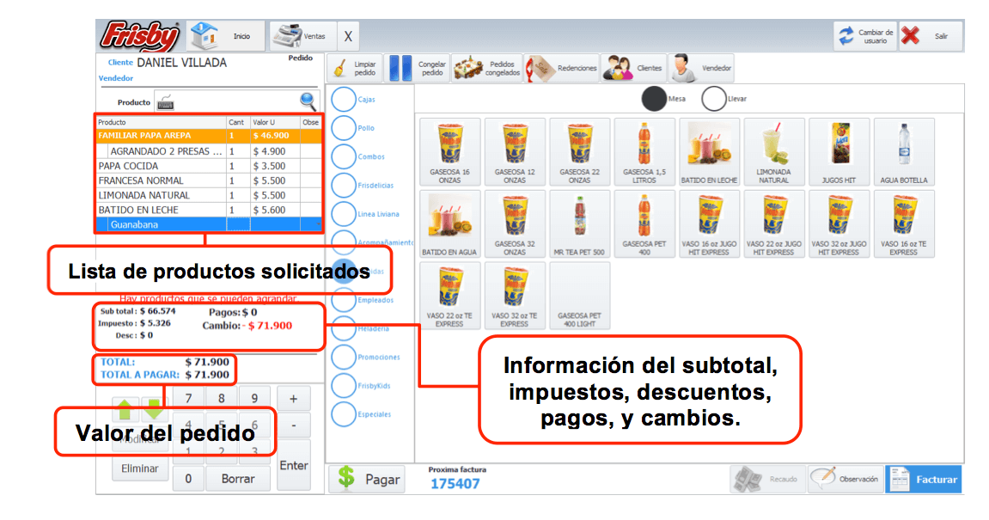Screen dimensions: 989x520
Task: Add Gaseosa 12 onzas product
Action: (515, 152)
